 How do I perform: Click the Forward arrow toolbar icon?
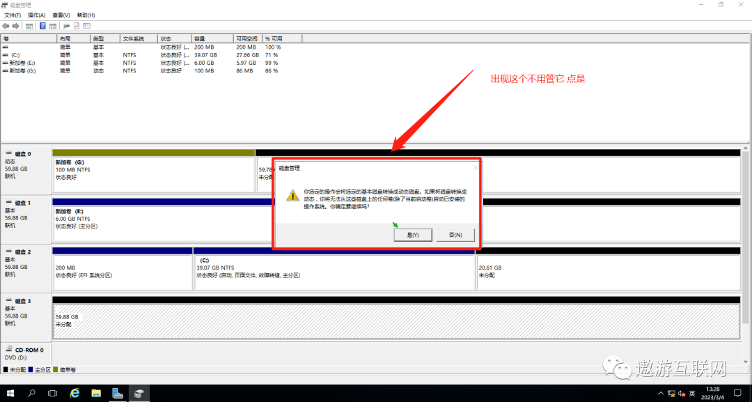tap(16, 26)
